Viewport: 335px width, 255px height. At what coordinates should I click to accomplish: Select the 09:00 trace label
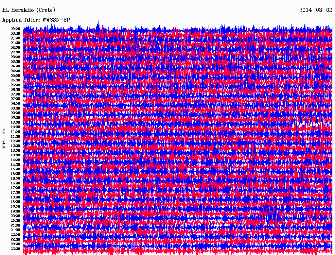(x=15, y=113)
